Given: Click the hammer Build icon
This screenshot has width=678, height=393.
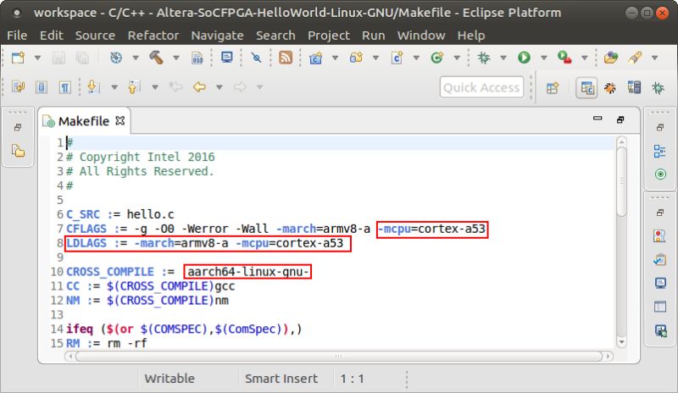Looking at the screenshot, I should click(x=156, y=58).
